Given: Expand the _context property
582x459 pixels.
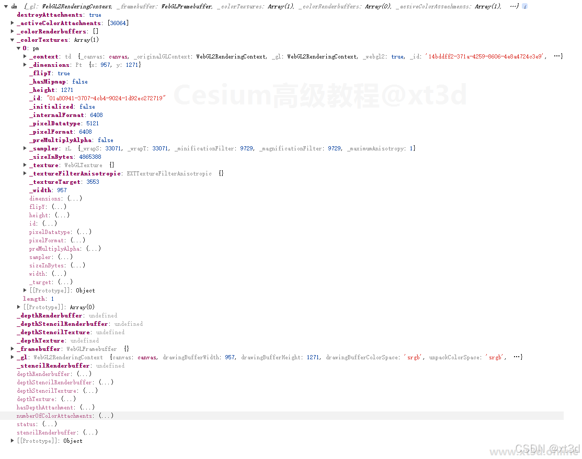Looking at the screenshot, I should click(25, 56).
